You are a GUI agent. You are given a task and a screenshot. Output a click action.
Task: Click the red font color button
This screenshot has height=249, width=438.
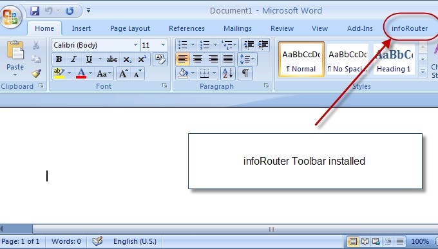(81, 73)
